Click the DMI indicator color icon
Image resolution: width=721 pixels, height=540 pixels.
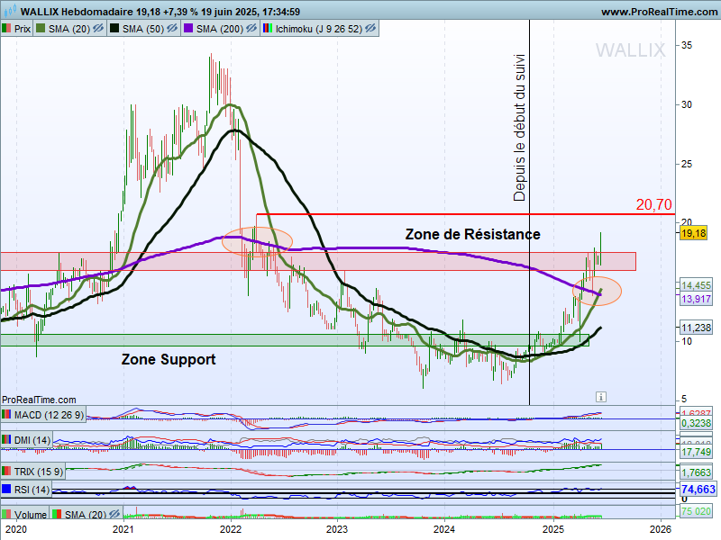(6, 440)
